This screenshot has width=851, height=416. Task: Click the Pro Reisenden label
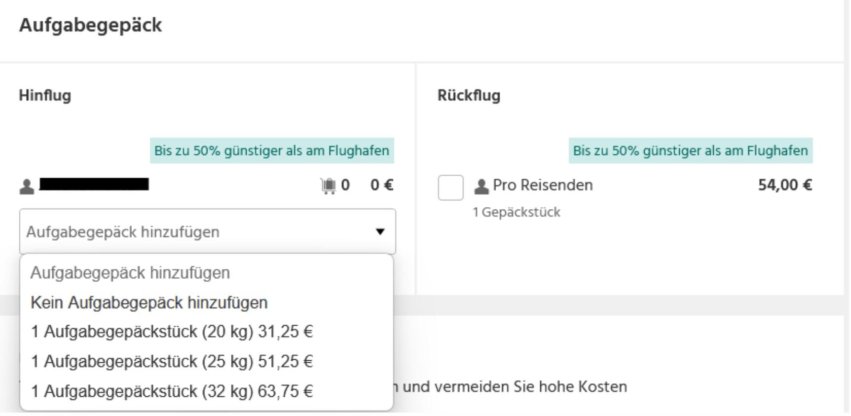[x=543, y=185]
